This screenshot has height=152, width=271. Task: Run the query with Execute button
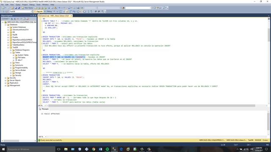tap(39, 11)
